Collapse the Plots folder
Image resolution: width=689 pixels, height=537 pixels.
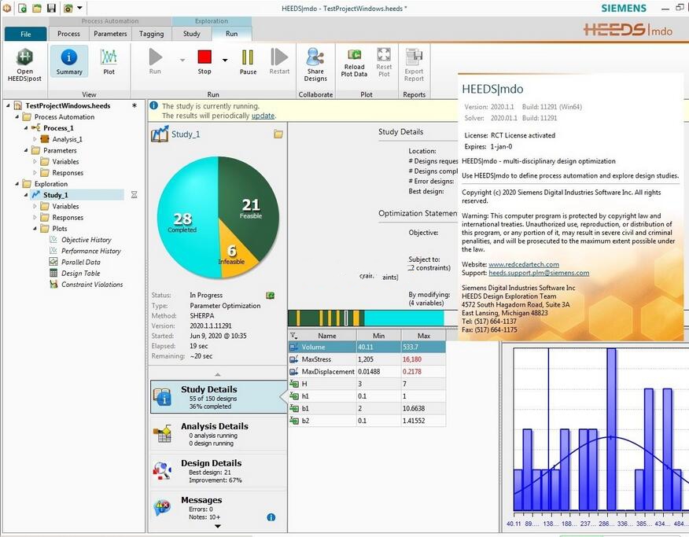[x=35, y=228]
